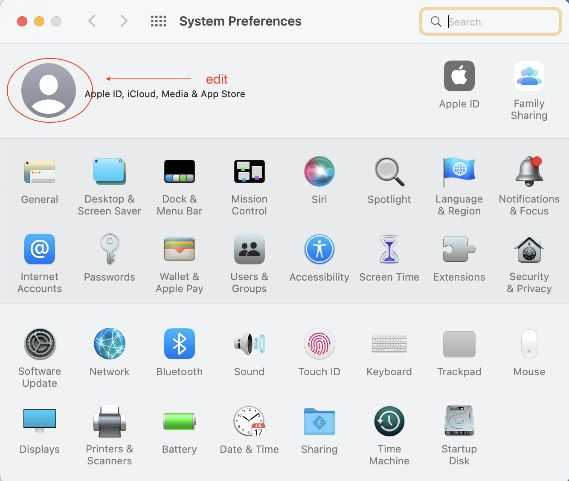Viewport: 569px width, 481px height.
Task: Open Displays preferences
Action: click(x=40, y=421)
